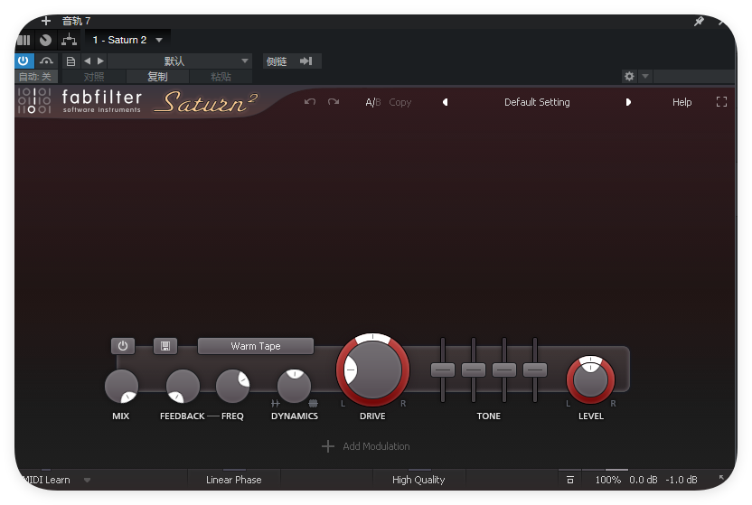
Task: Click the FREQ knob
Action: (232, 386)
